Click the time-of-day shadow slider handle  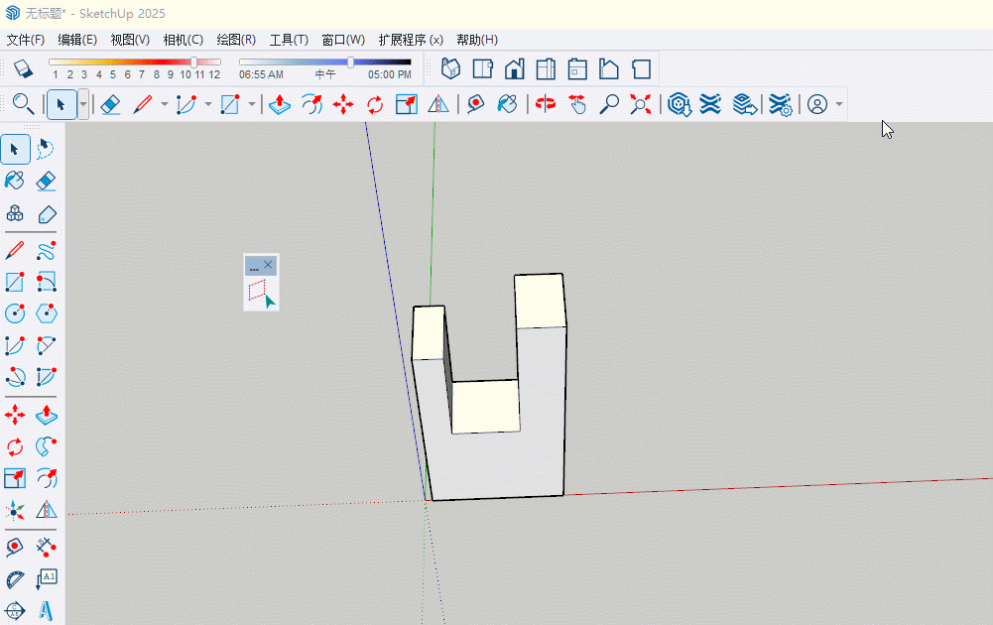pyautogui.click(x=350, y=62)
